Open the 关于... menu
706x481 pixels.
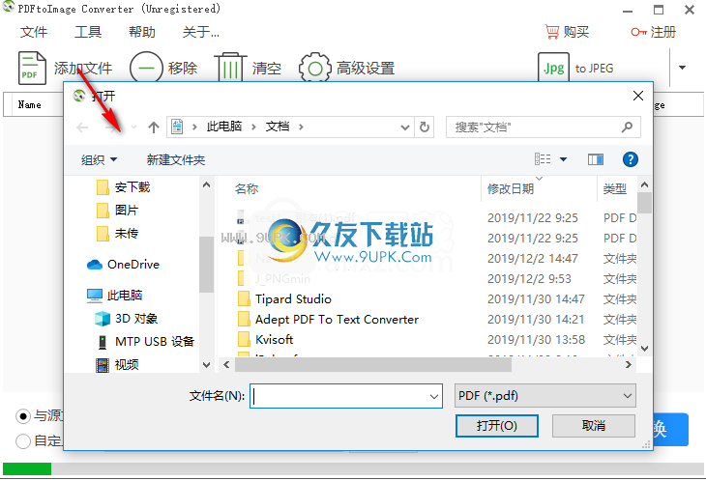[x=201, y=32]
